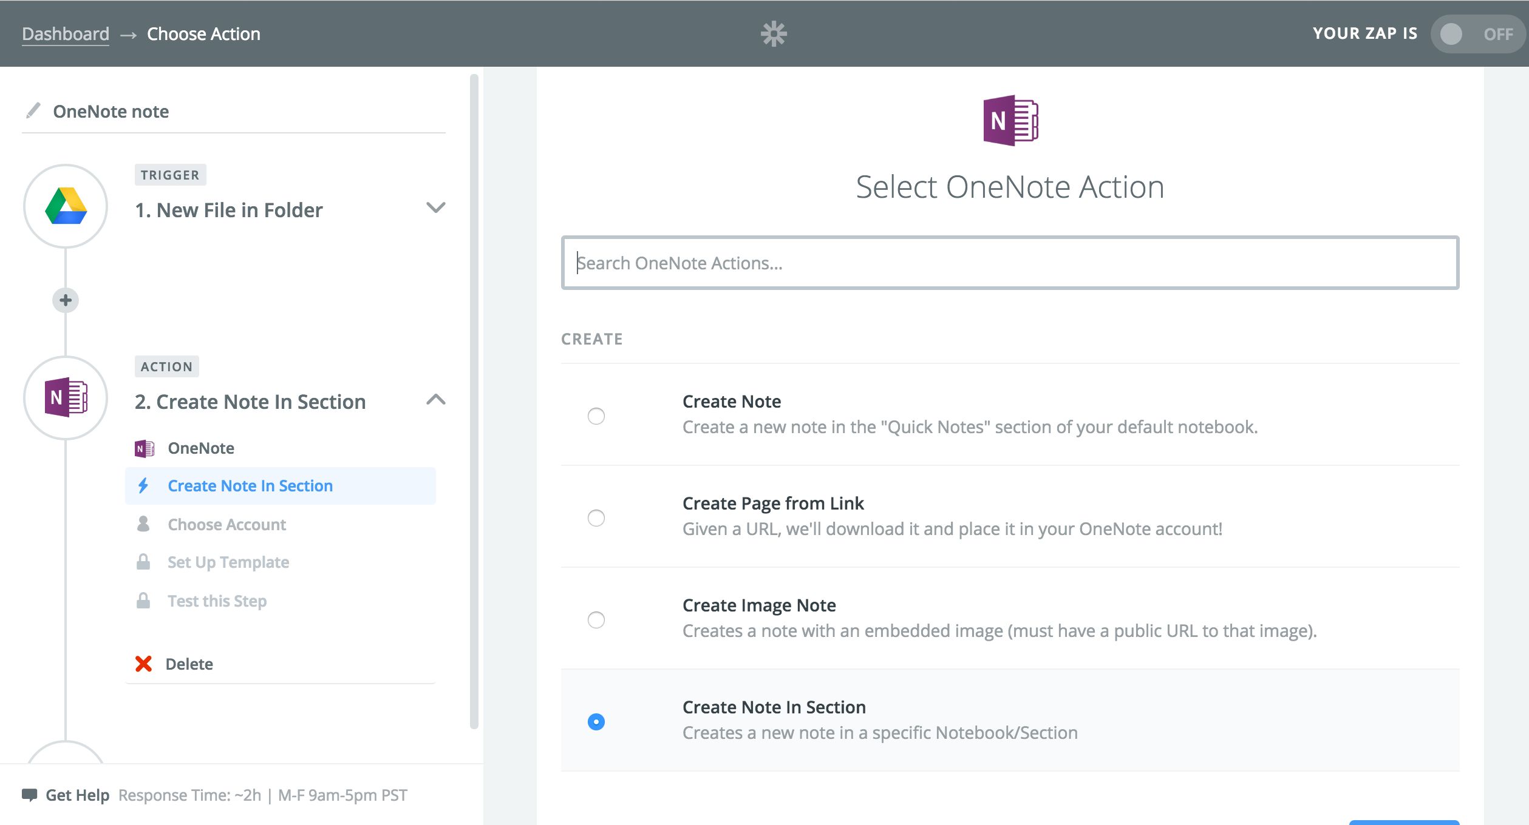The height and width of the screenshot is (825, 1529).
Task: Open the Test this Step substep
Action: tap(281, 601)
